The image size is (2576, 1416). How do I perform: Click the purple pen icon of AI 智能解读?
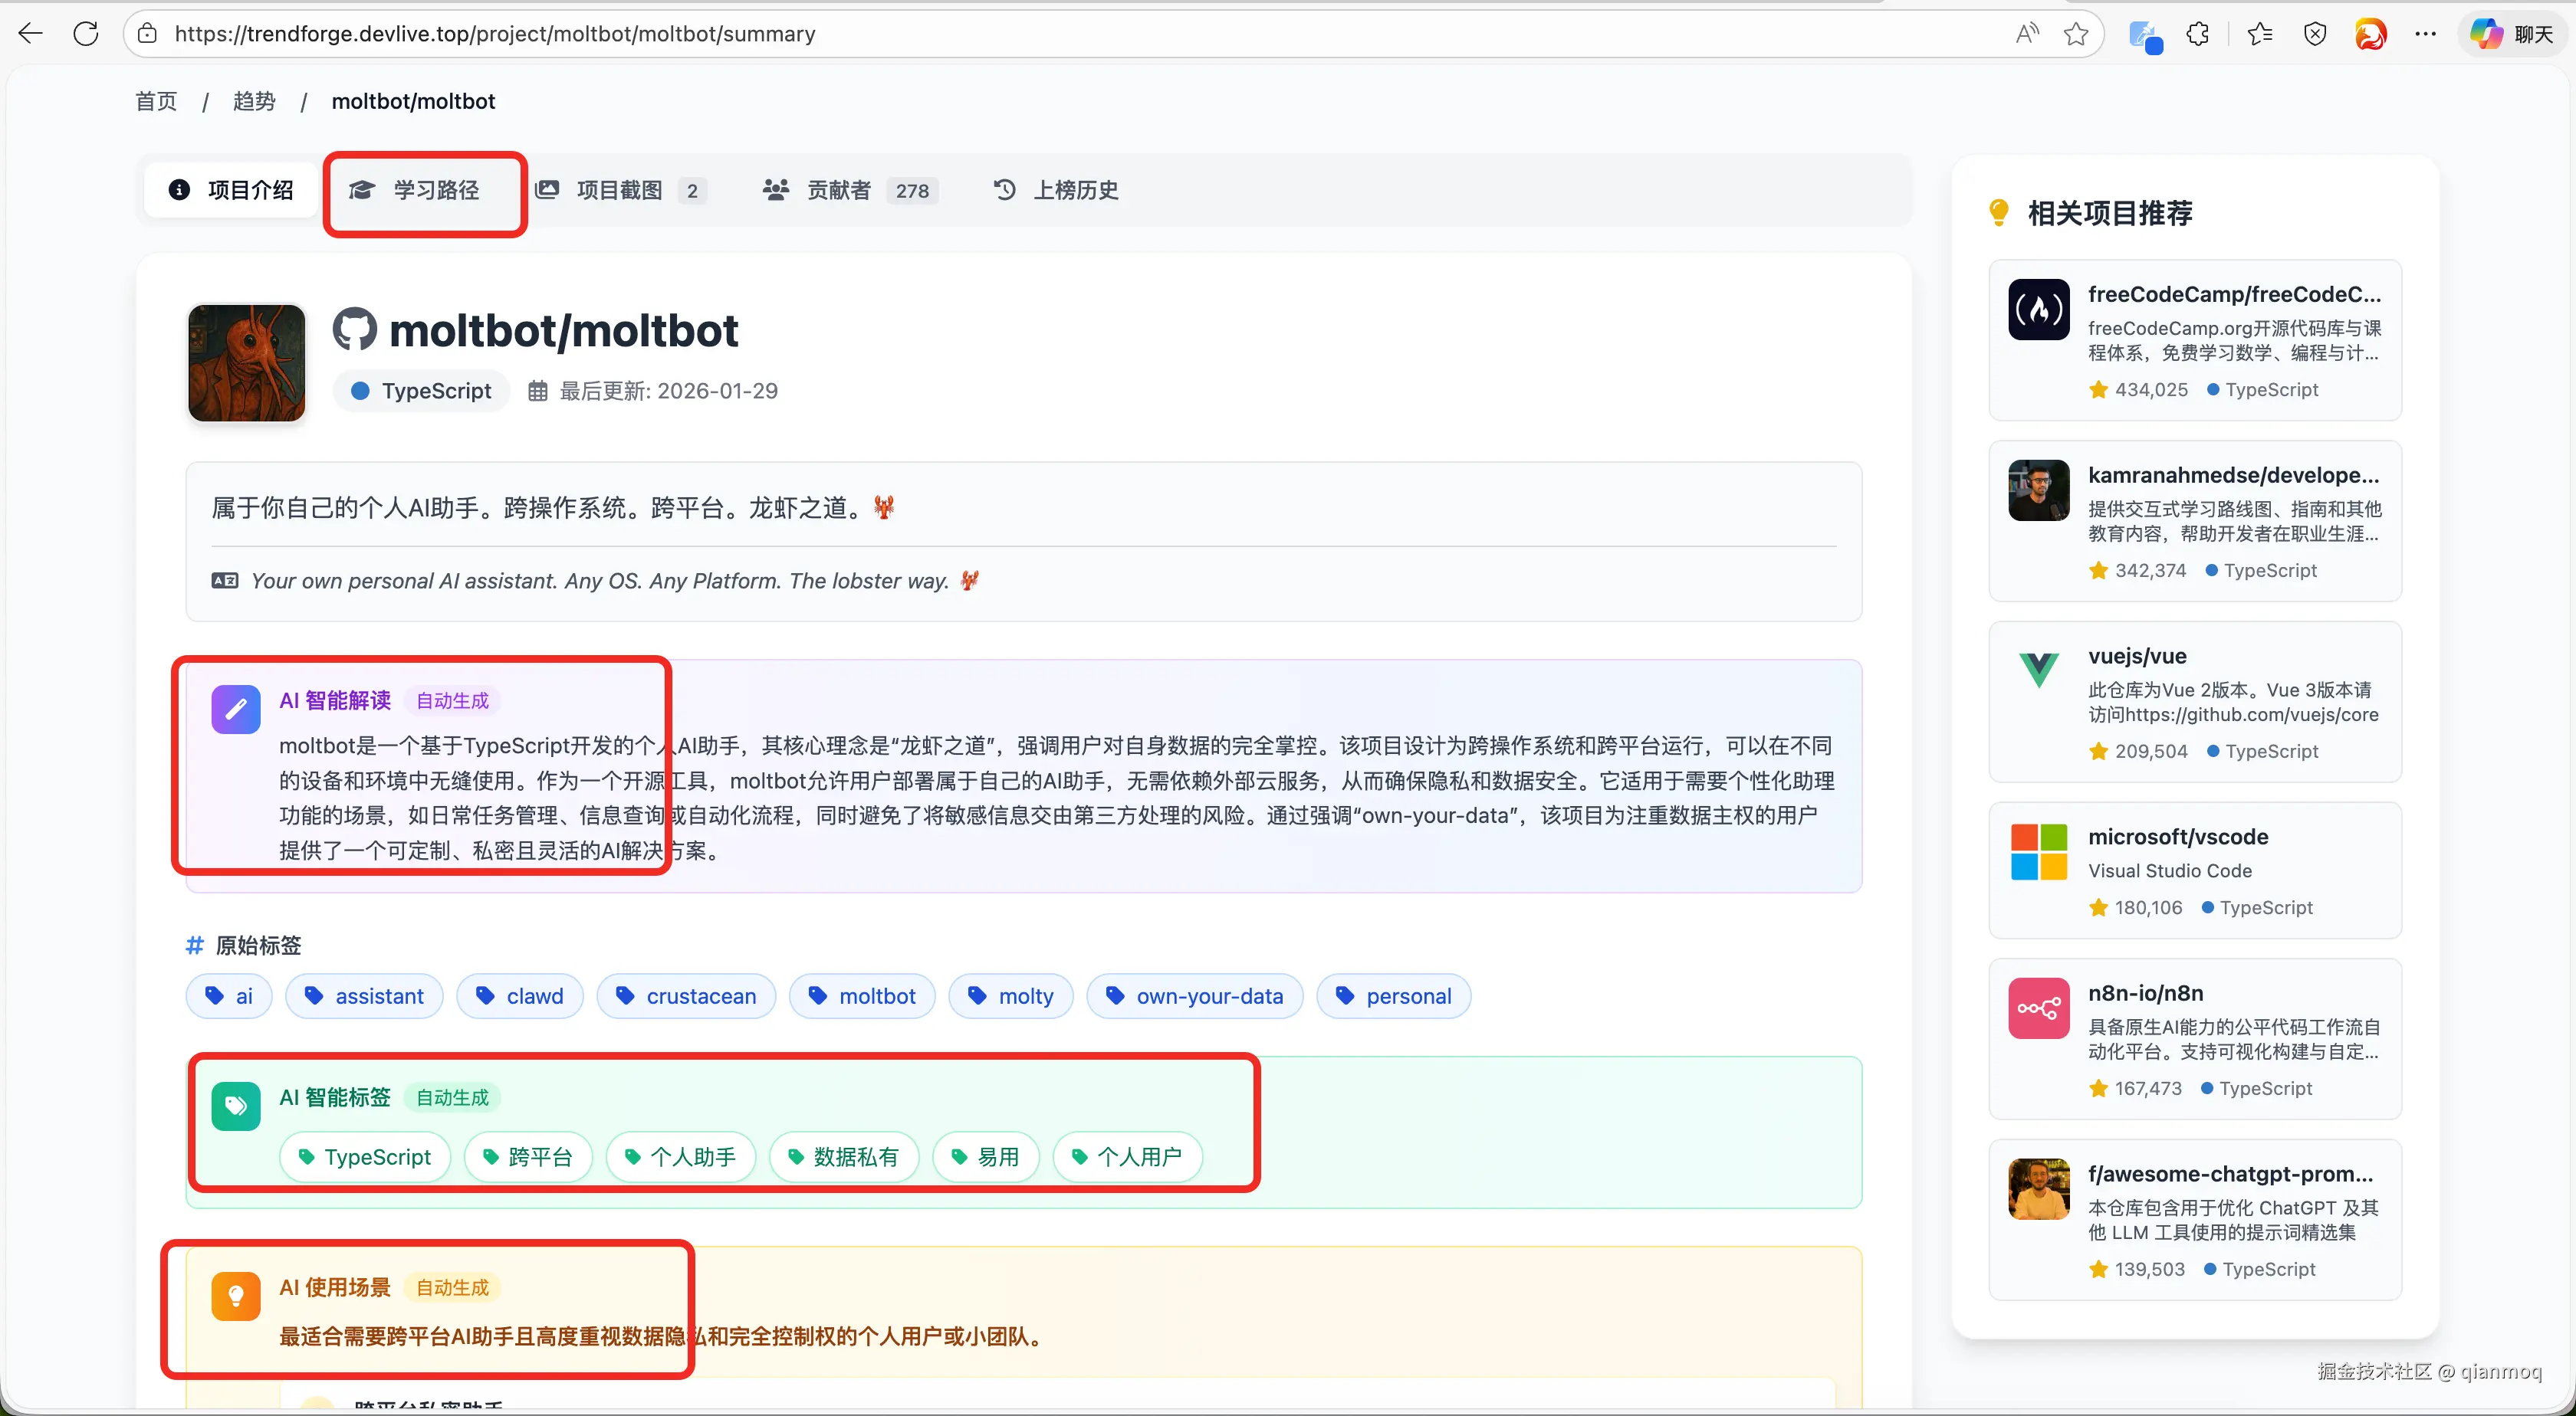pos(236,710)
